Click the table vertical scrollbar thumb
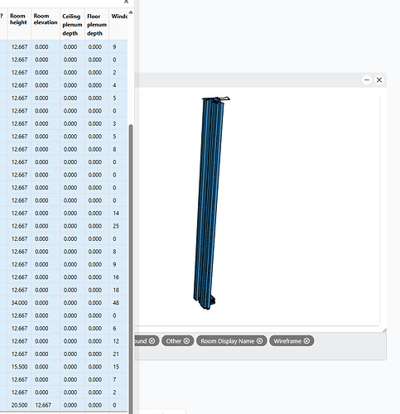Image resolution: width=400 pixels, height=414 pixels. click(131, 269)
